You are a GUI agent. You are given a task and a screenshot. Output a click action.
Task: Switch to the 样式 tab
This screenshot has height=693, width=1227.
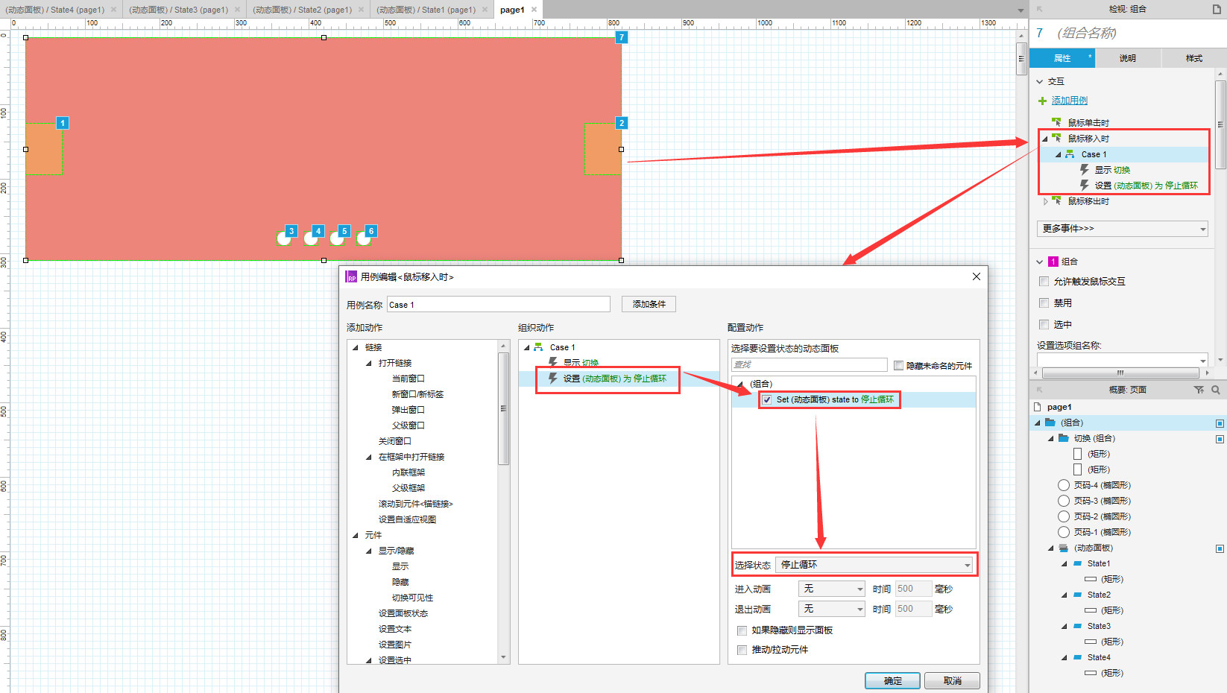[x=1193, y=58]
